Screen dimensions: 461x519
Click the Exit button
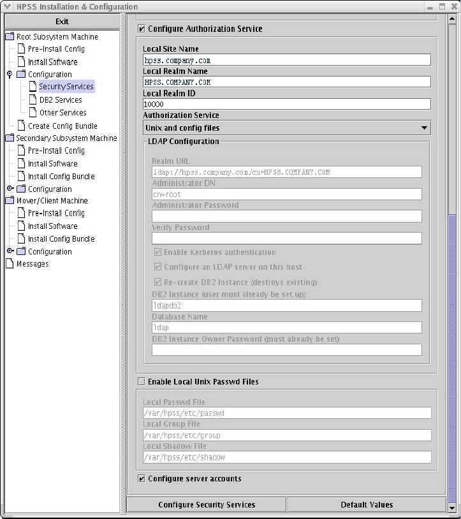(x=62, y=22)
